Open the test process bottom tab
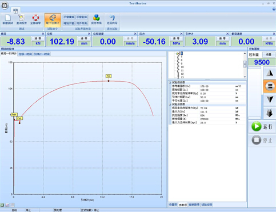276x212 pixels. click(x=207, y=205)
